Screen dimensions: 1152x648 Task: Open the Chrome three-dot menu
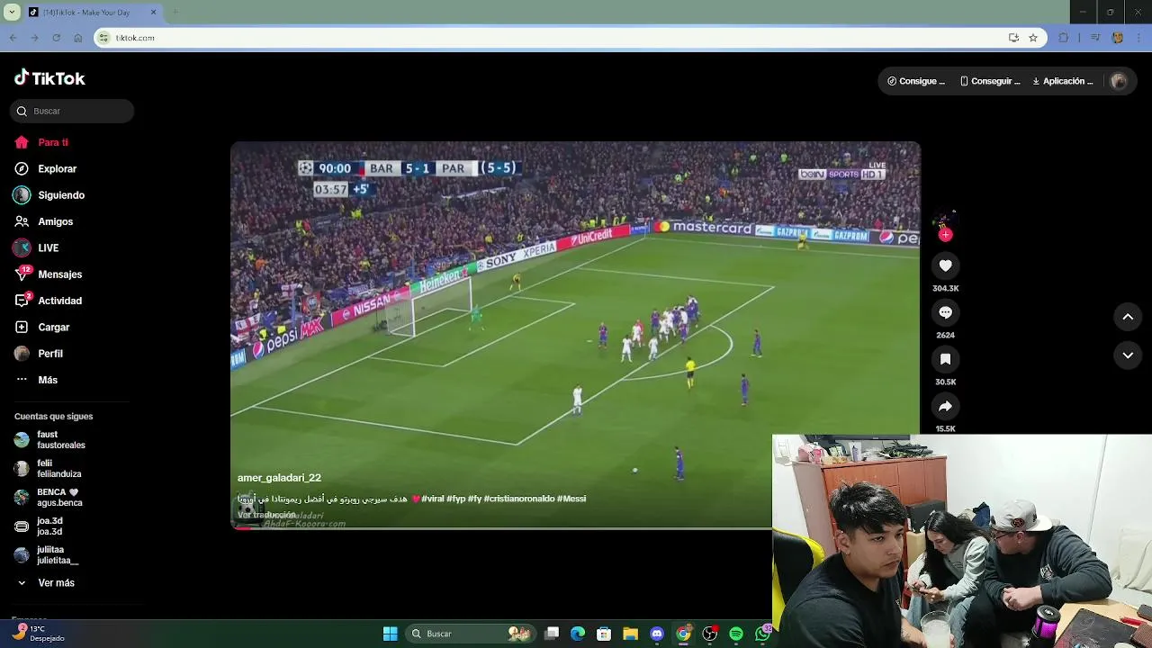point(1139,38)
